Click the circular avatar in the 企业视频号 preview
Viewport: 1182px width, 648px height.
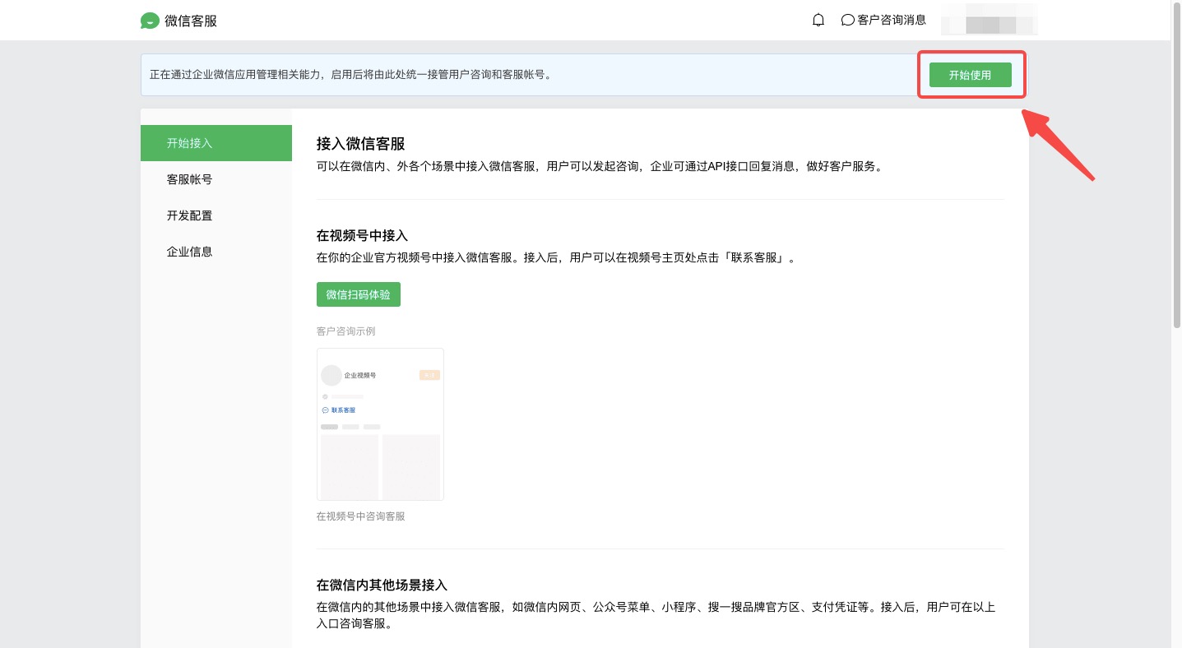click(x=331, y=375)
